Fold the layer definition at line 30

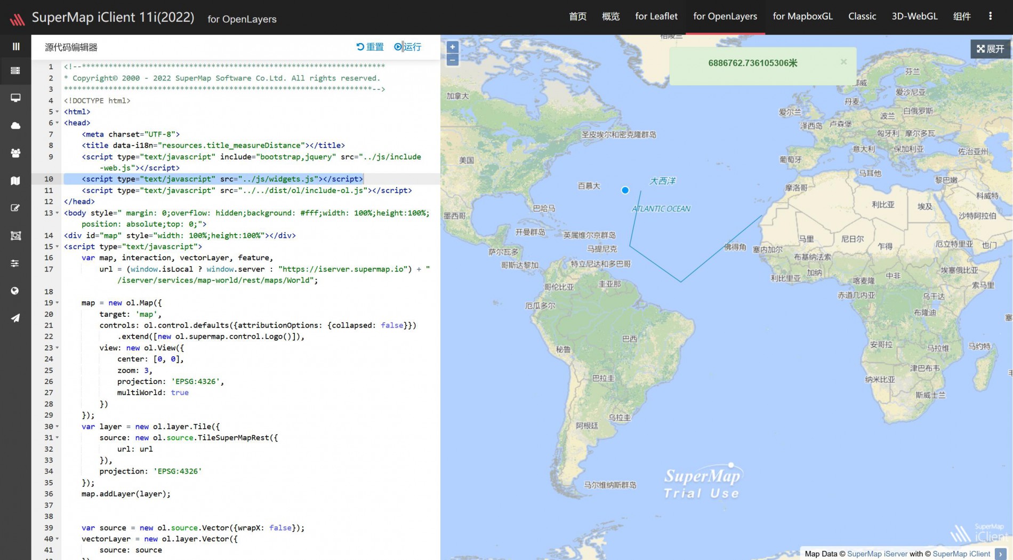pyautogui.click(x=57, y=427)
